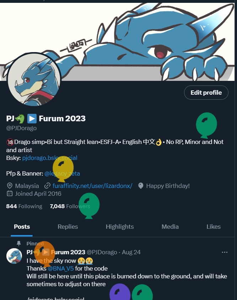Viewport: 237px width, 300px height.
Task: Click the green balloon beside the profile name
Action: pyautogui.click(x=206, y=123)
